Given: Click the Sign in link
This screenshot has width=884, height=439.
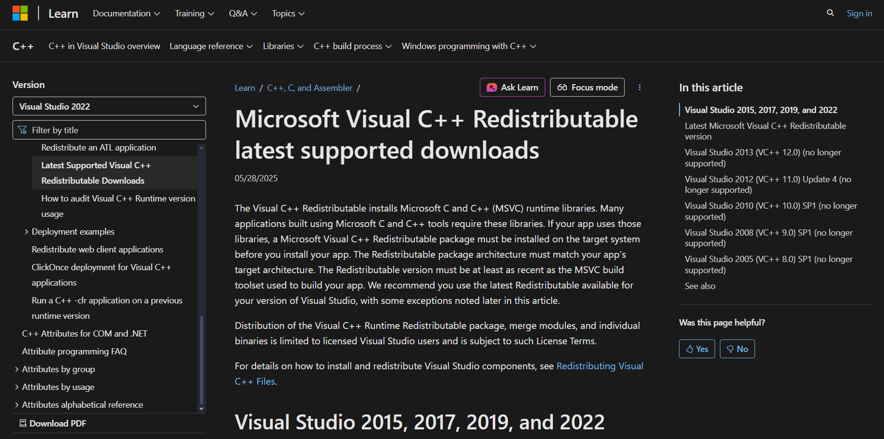Looking at the screenshot, I should point(859,13).
